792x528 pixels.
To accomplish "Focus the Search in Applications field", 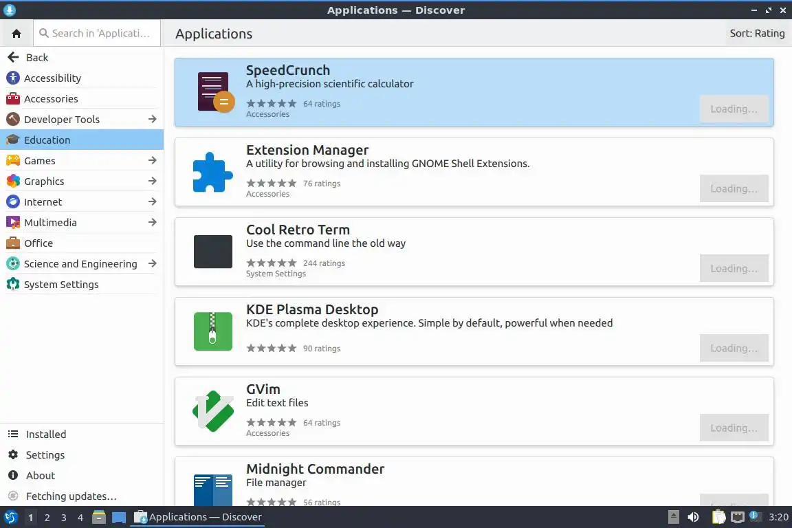I will [x=97, y=34].
